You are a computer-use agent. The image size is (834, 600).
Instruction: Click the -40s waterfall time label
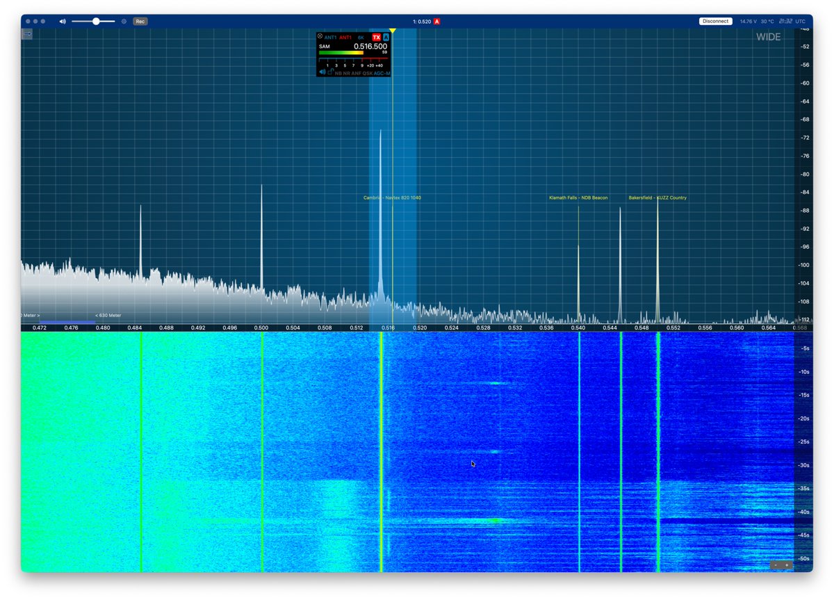click(804, 512)
